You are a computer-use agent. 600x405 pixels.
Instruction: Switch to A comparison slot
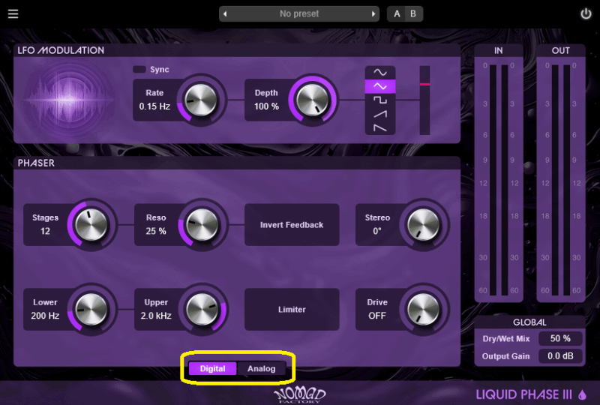pyautogui.click(x=397, y=13)
